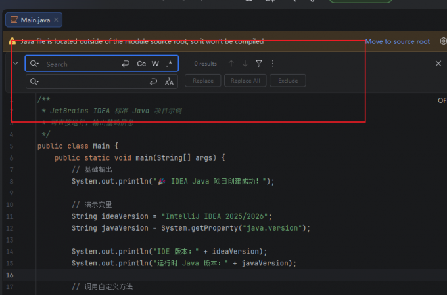The height and width of the screenshot is (295, 447).
Task: Click the Exclude button
Action: pos(288,81)
